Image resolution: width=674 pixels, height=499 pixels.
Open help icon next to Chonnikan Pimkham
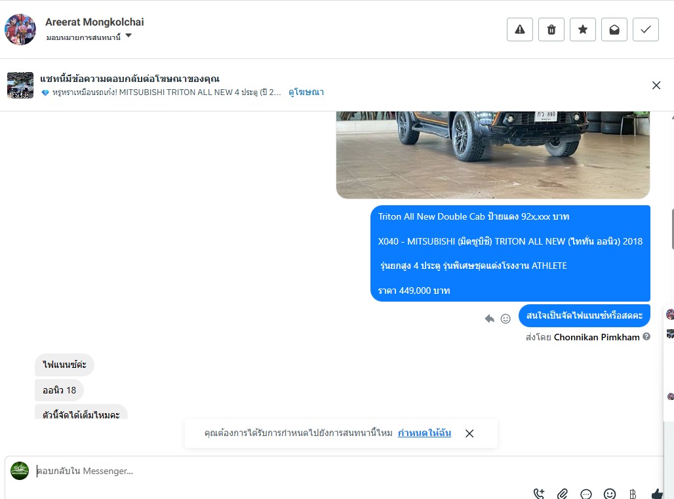pyautogui.click(x=646, y=336)
